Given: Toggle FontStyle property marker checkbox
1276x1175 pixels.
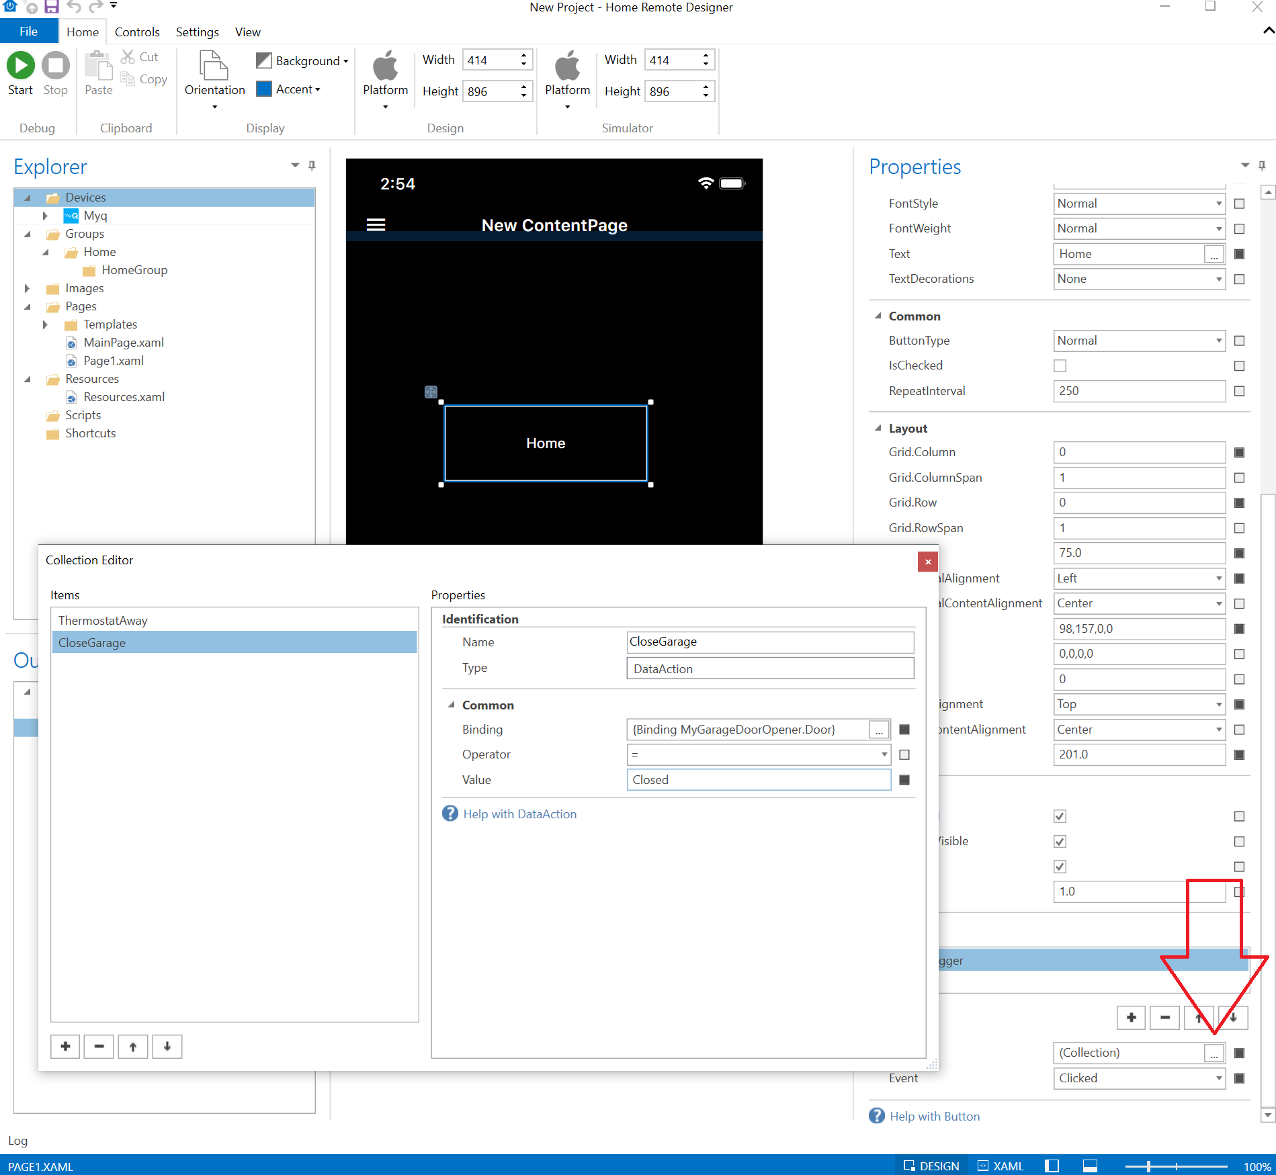Looking at the screenshot, I should (1240, 204).
